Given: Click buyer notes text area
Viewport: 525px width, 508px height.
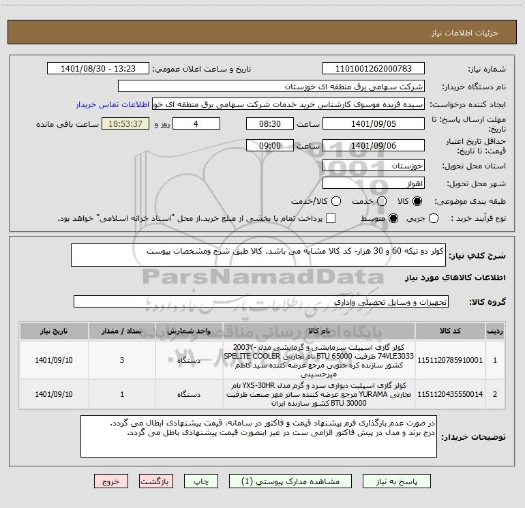Looking at the screenshot, I should (x=258, y=436).
